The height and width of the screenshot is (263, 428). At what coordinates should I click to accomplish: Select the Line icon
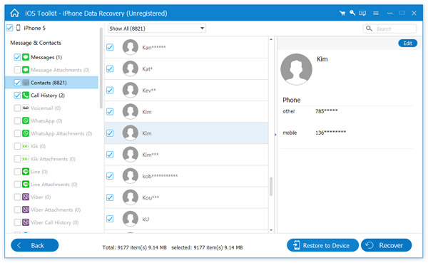(x=26, y=172)
